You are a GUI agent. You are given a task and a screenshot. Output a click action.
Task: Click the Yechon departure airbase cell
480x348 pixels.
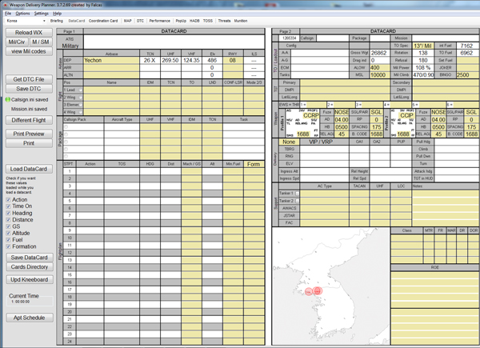tap(111, 60)
